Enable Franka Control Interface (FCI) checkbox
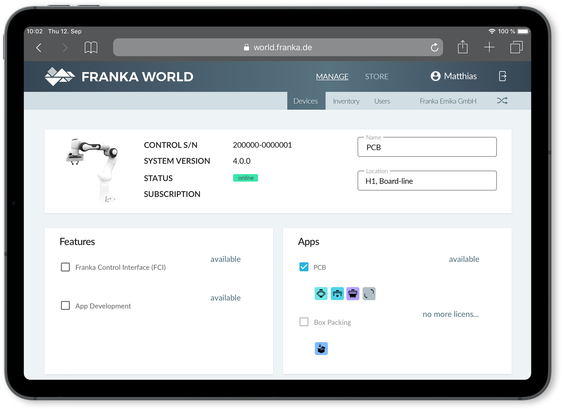 click(65, 267)
